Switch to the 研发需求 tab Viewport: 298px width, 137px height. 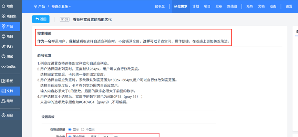(181, 7)
